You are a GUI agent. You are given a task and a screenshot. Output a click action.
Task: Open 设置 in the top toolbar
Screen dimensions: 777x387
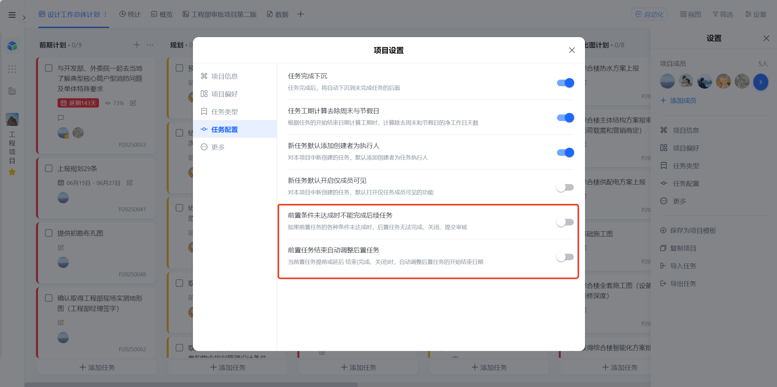(x=756, y=14)
